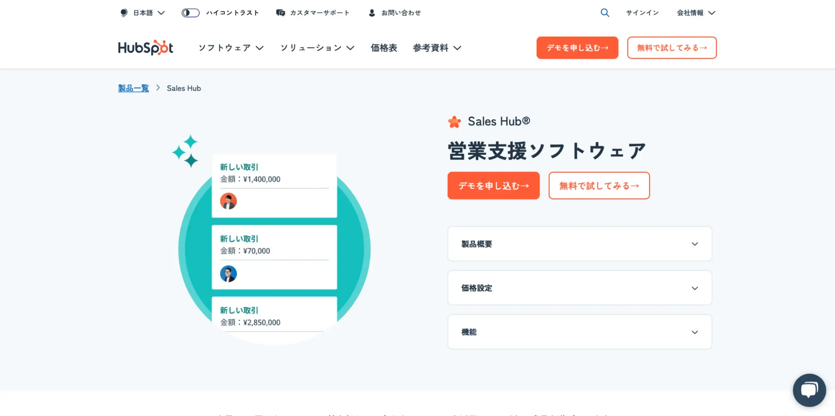The width and height of the screenshot is (835, 416).
Task: Expand the ソフトウェア menu
Action: point(231,48)
